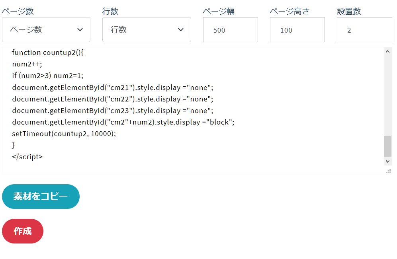
Task: Open the ページ数 dropdown
Action: 46,29
